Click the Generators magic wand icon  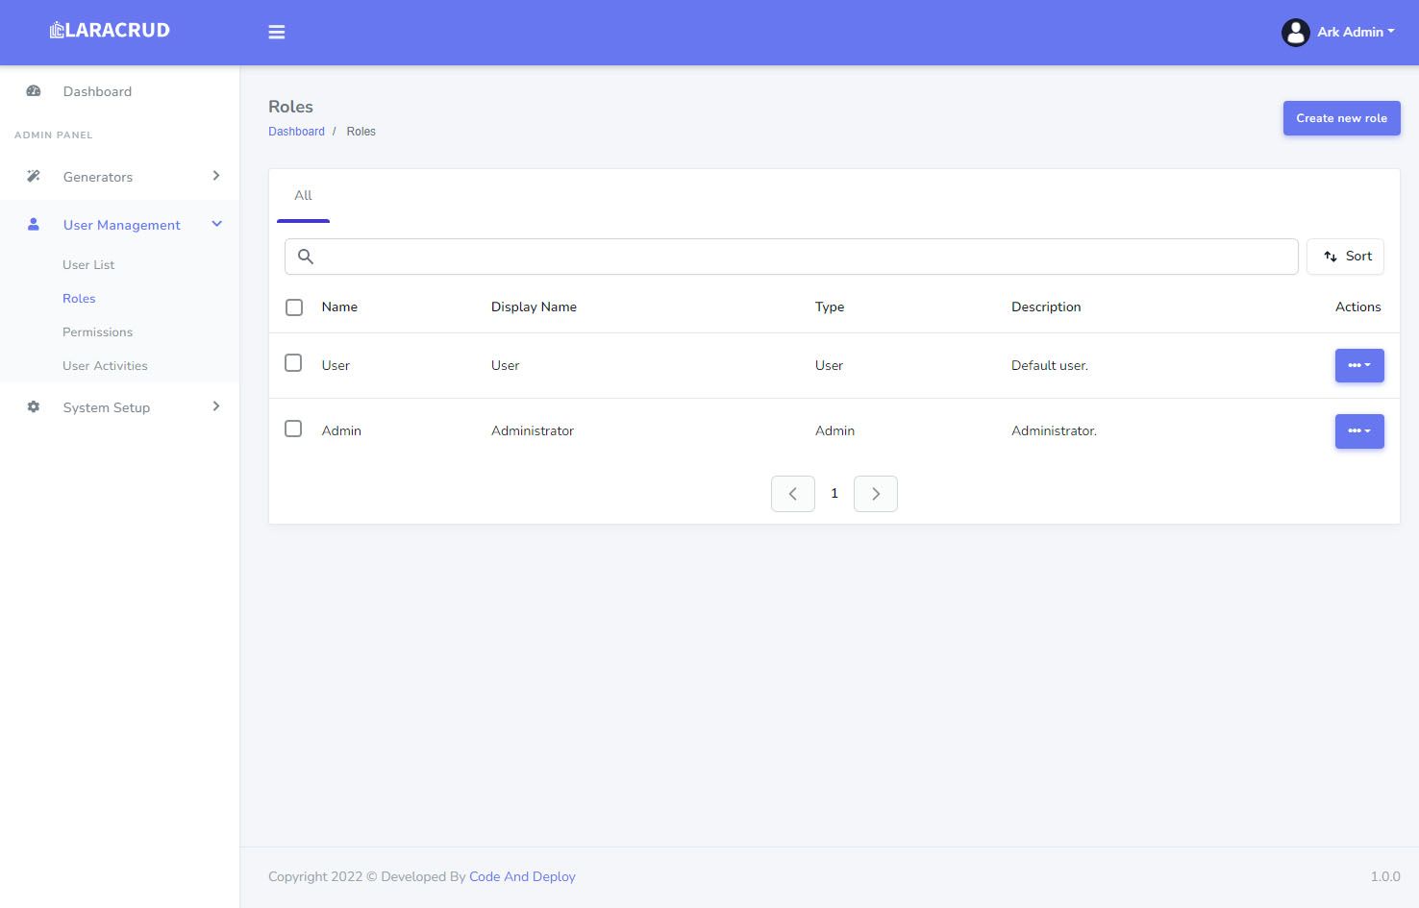[x=34, y=177]
